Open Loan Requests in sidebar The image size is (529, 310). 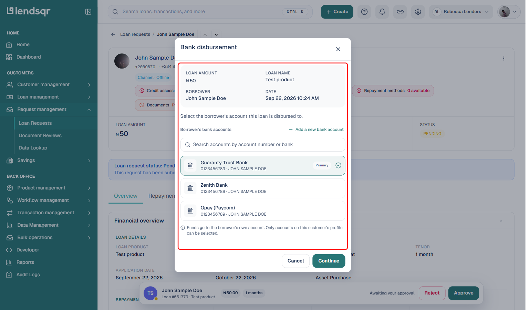click(35, 123)
